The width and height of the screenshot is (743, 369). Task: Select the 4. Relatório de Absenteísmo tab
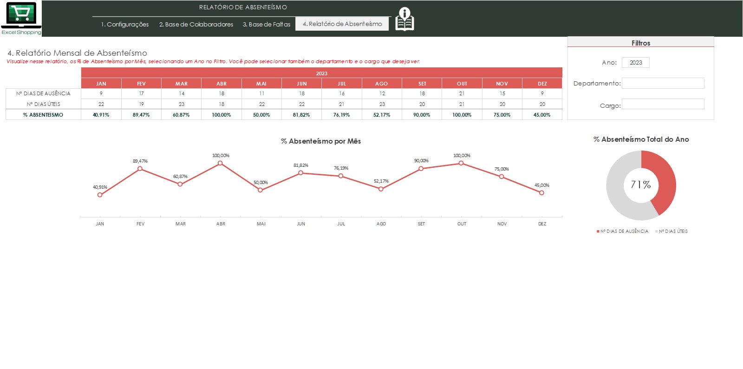point(342,24)
